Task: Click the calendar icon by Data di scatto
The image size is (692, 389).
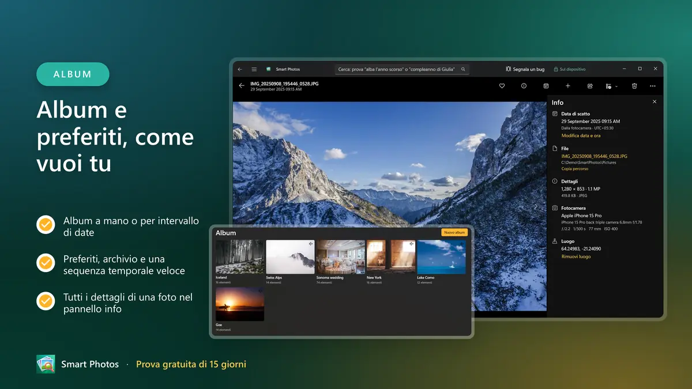Action: (555, 114)
